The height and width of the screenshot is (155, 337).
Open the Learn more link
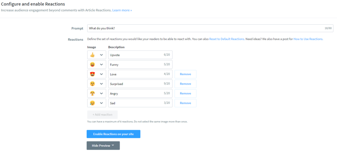pyautogui.click(x=122, y=10)
